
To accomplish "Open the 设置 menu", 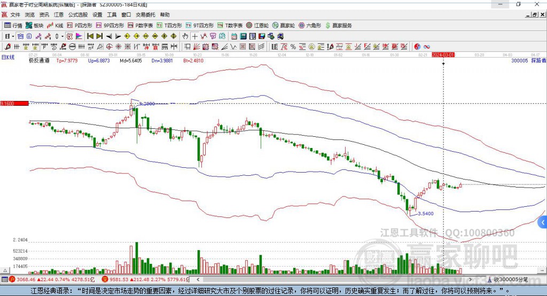I will pyautogui.click(x=97, y=14).
